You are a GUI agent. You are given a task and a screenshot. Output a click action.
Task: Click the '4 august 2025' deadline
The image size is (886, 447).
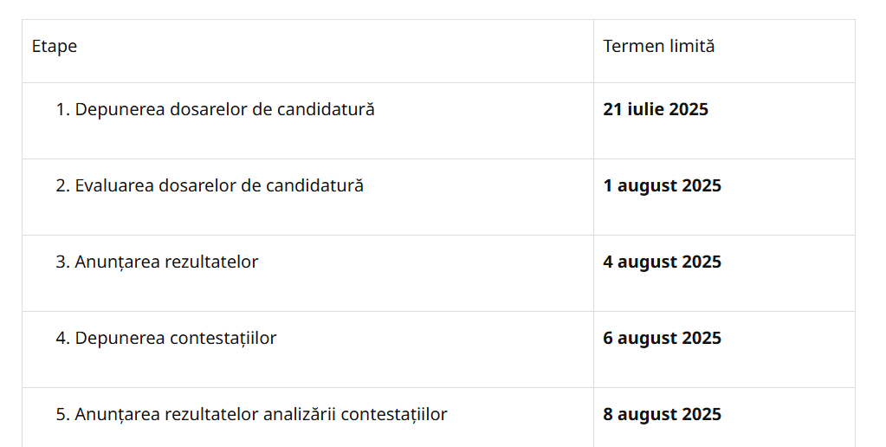(x=662, y=262)
